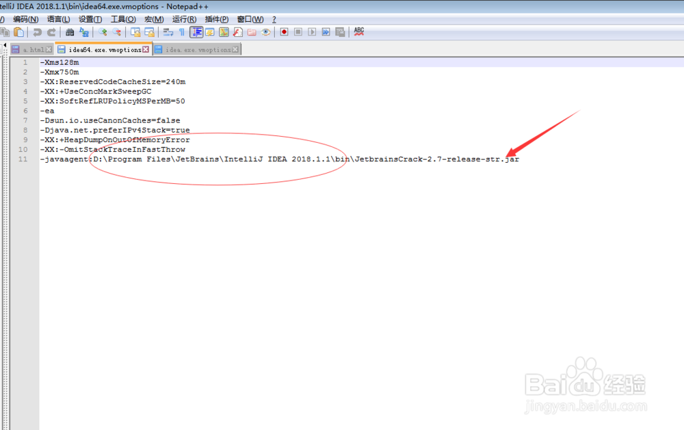Show all characters pilcrow icon
The width and height of the screenshot is (684, 430).
[182, 32]
